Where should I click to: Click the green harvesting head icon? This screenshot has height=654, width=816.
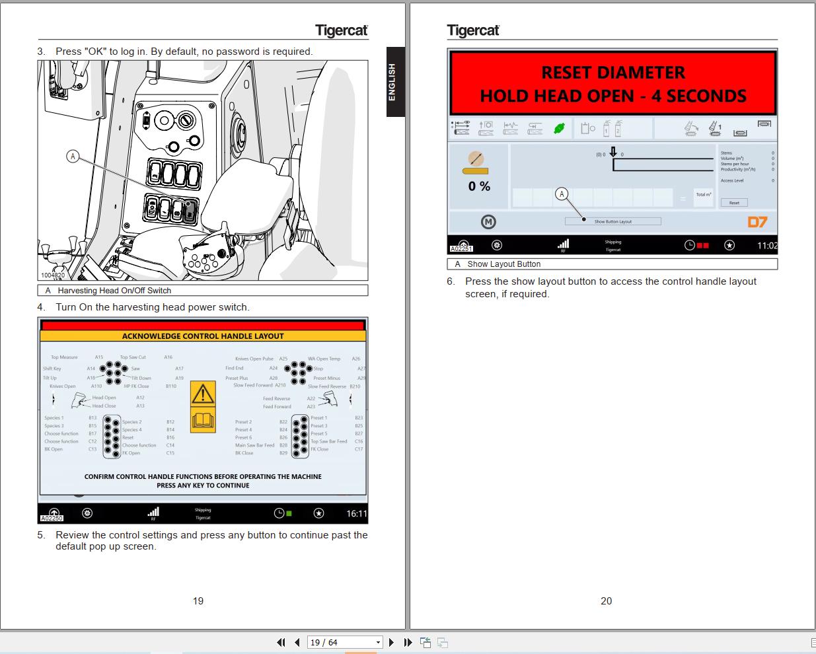coord(559,128)
